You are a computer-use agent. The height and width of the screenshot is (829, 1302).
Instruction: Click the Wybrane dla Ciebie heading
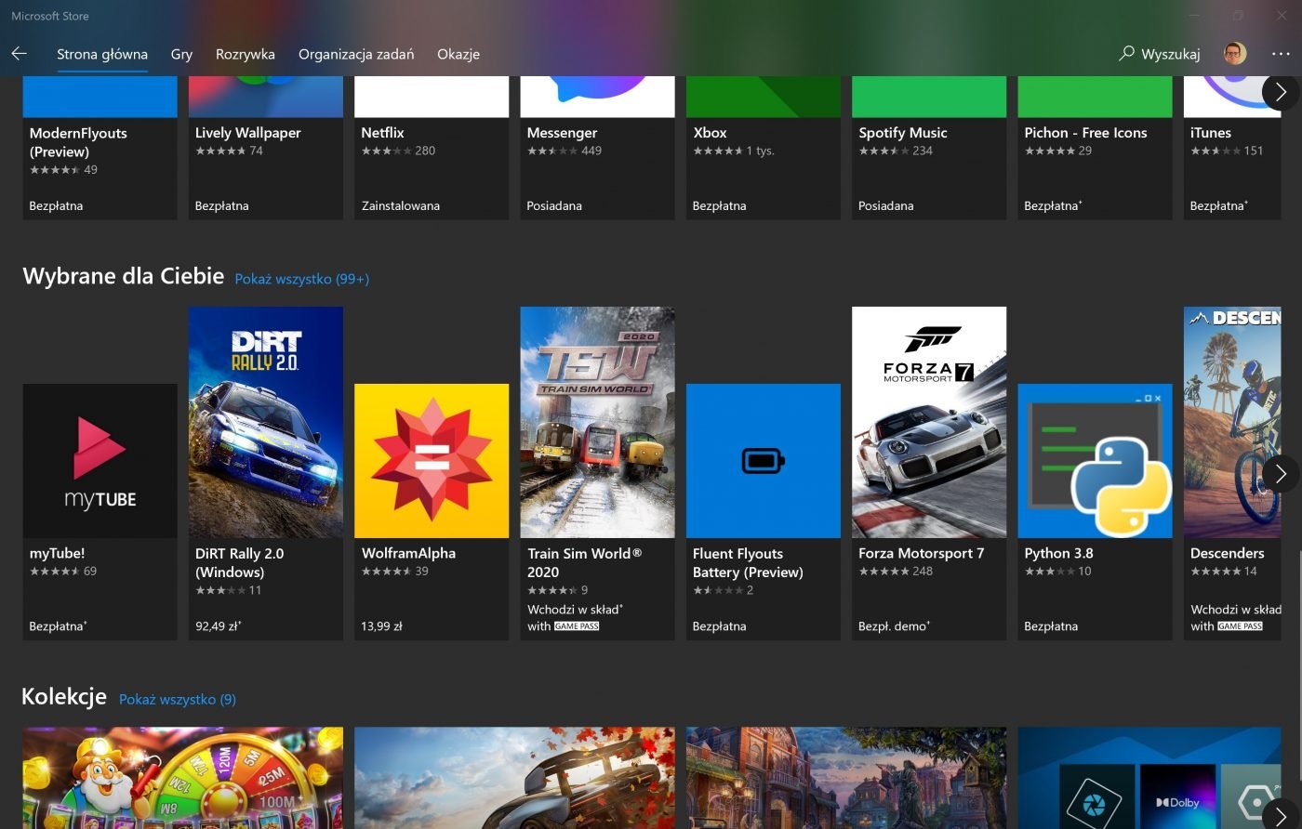point(123,276)
